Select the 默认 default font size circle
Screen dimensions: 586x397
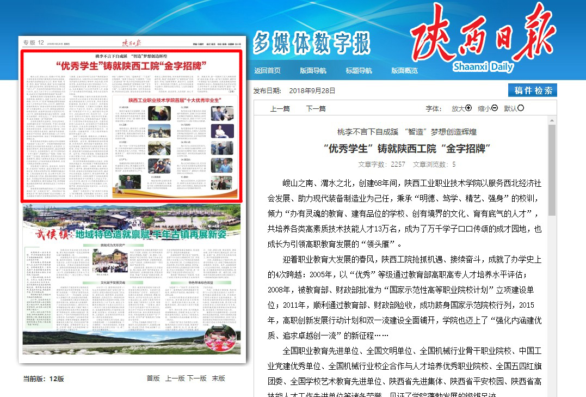coord(521,108)
